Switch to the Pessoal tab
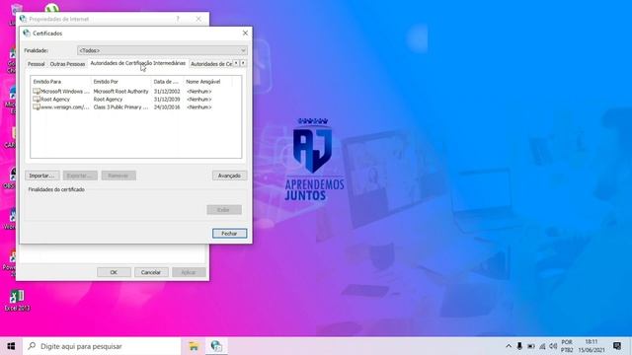This screenshot has width=632, height=355. (36, 64)
